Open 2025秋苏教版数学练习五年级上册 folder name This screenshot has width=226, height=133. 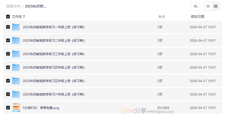(54, 81)
